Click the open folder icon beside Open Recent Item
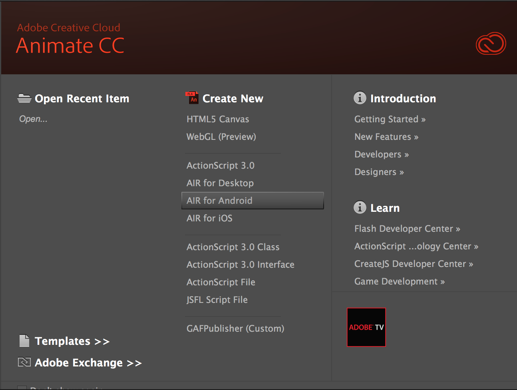 (24, 98)
